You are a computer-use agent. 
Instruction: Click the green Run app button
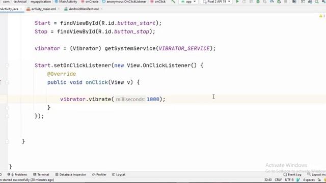click(x=237, y=2)
